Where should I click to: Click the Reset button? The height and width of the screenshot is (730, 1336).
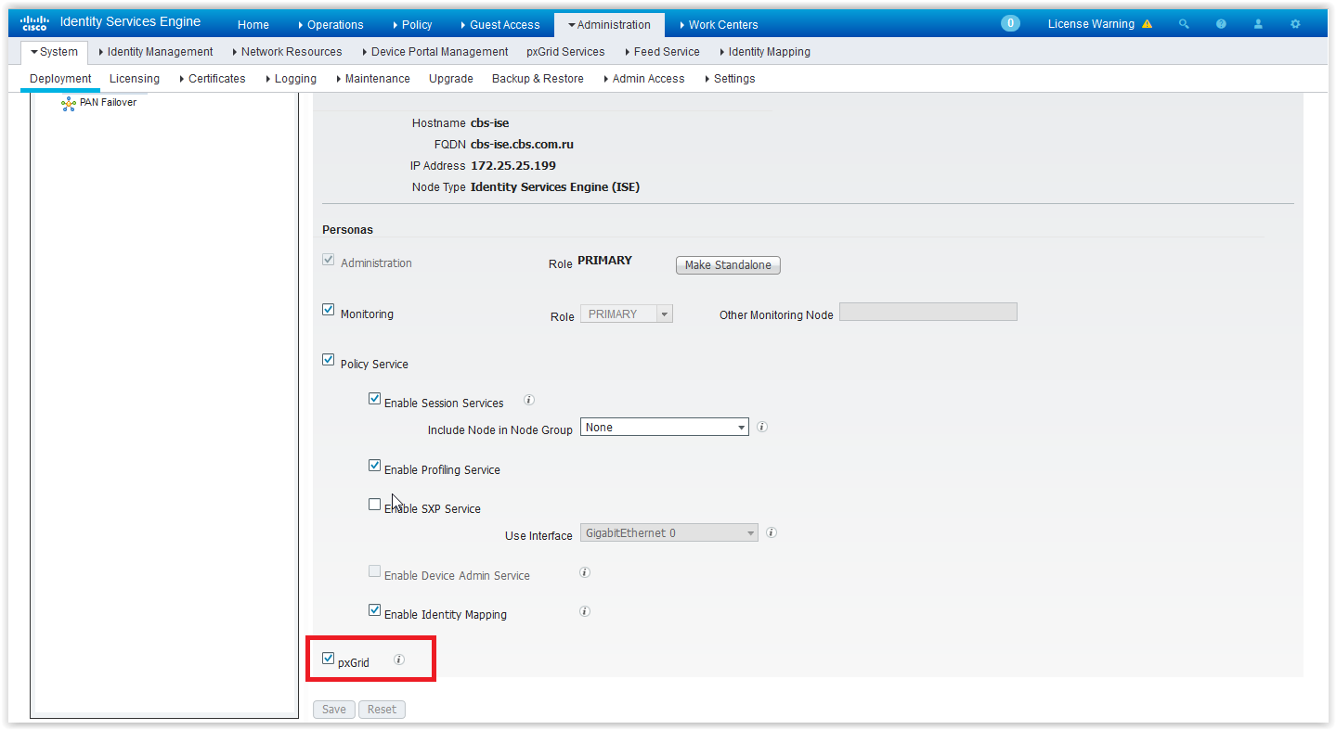(382, 710)
